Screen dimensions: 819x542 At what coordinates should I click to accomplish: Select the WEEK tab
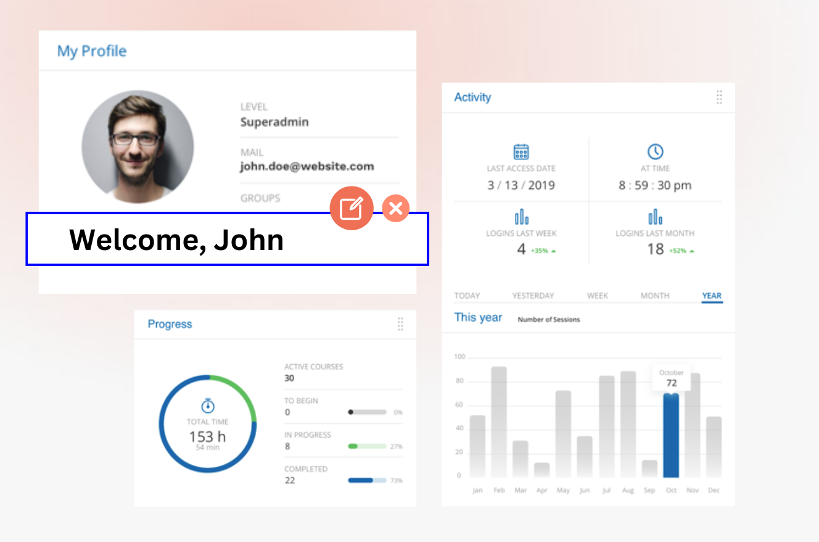[597, 296]
